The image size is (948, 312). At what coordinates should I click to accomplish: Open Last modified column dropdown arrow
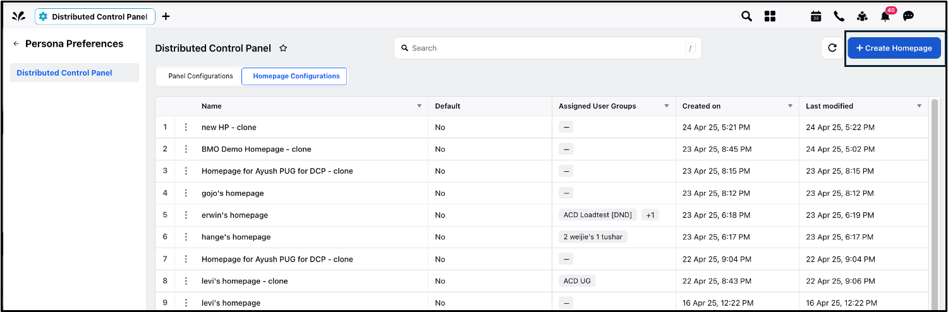(919, 106)
